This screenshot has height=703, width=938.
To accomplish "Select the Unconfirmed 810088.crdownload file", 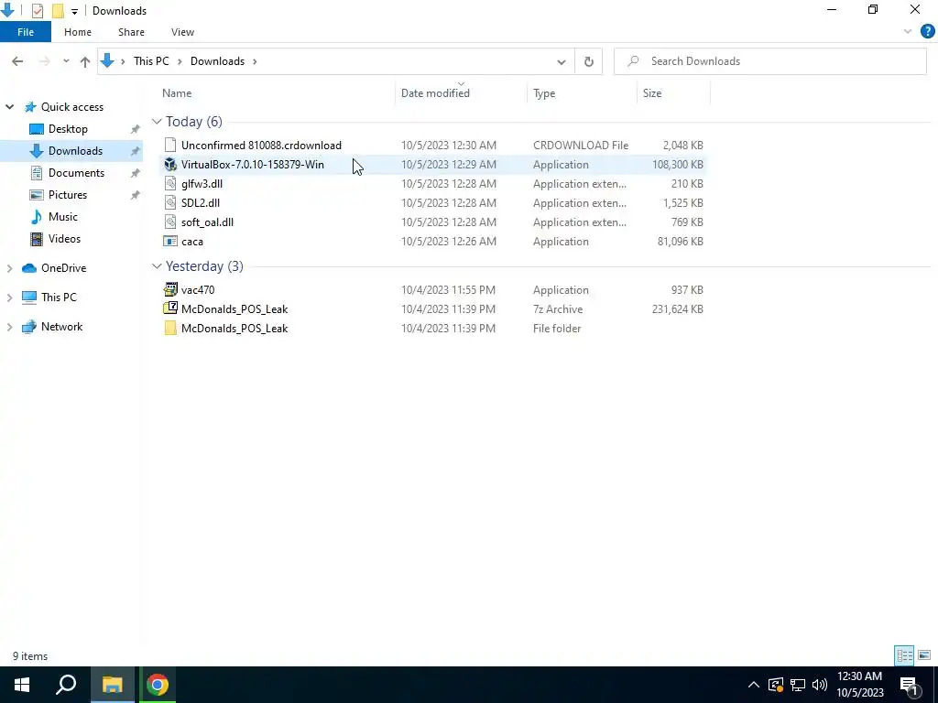I will [261, 146].
